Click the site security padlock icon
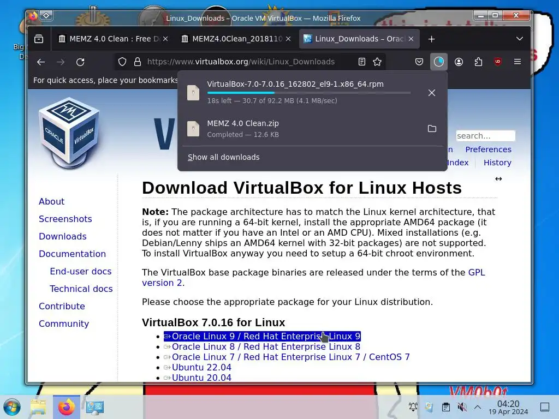559x419 pixels. (x=137, y=62)
